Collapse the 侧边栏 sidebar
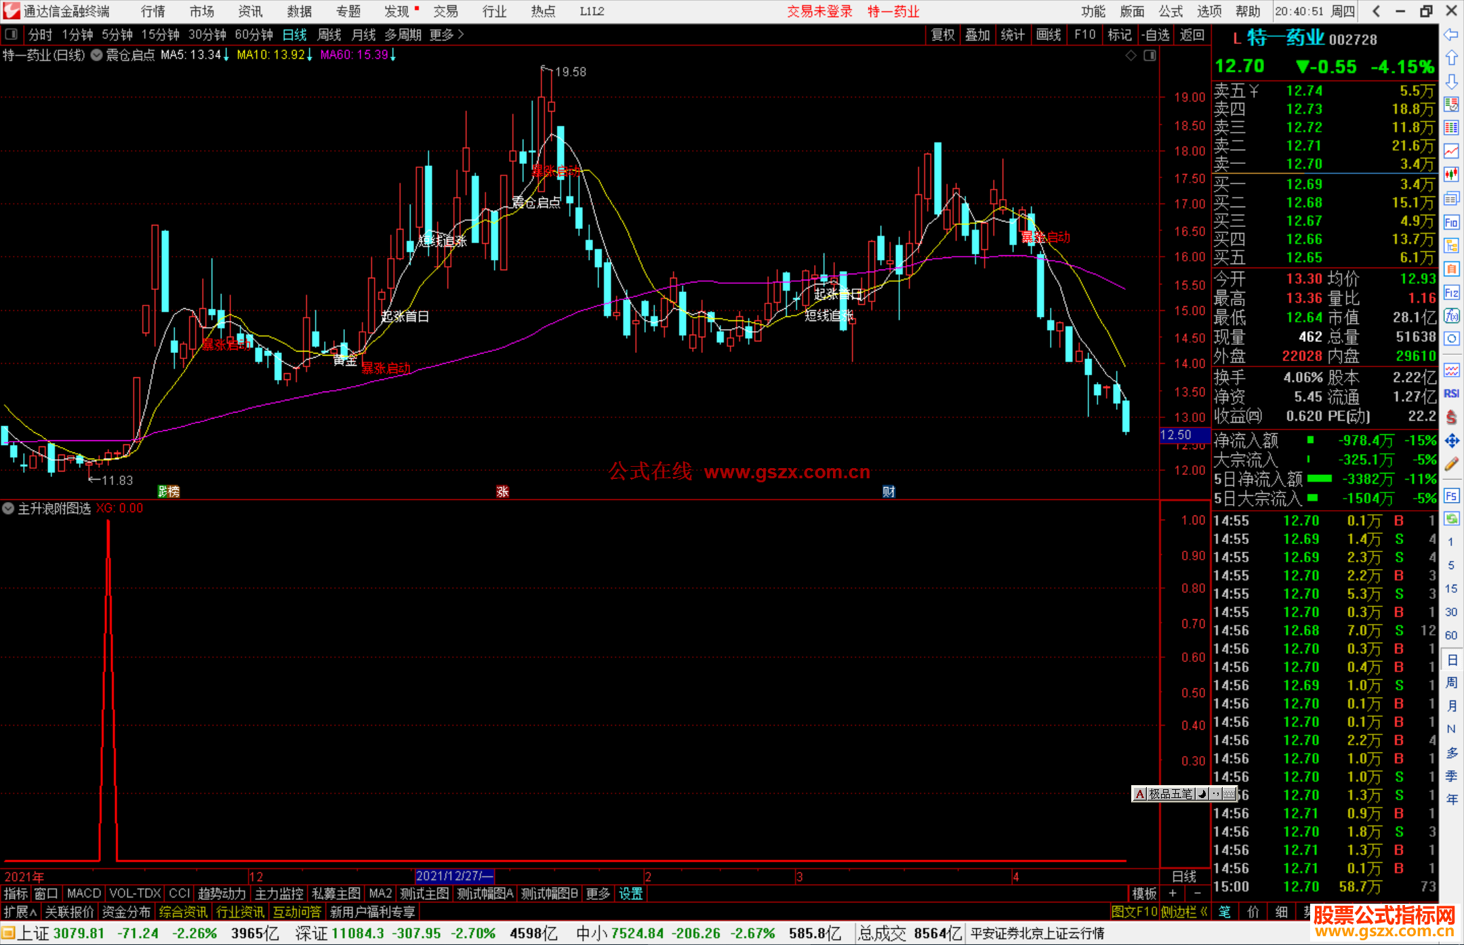The width and height of the screenshot is (1464, 945). pos(1185,912)
